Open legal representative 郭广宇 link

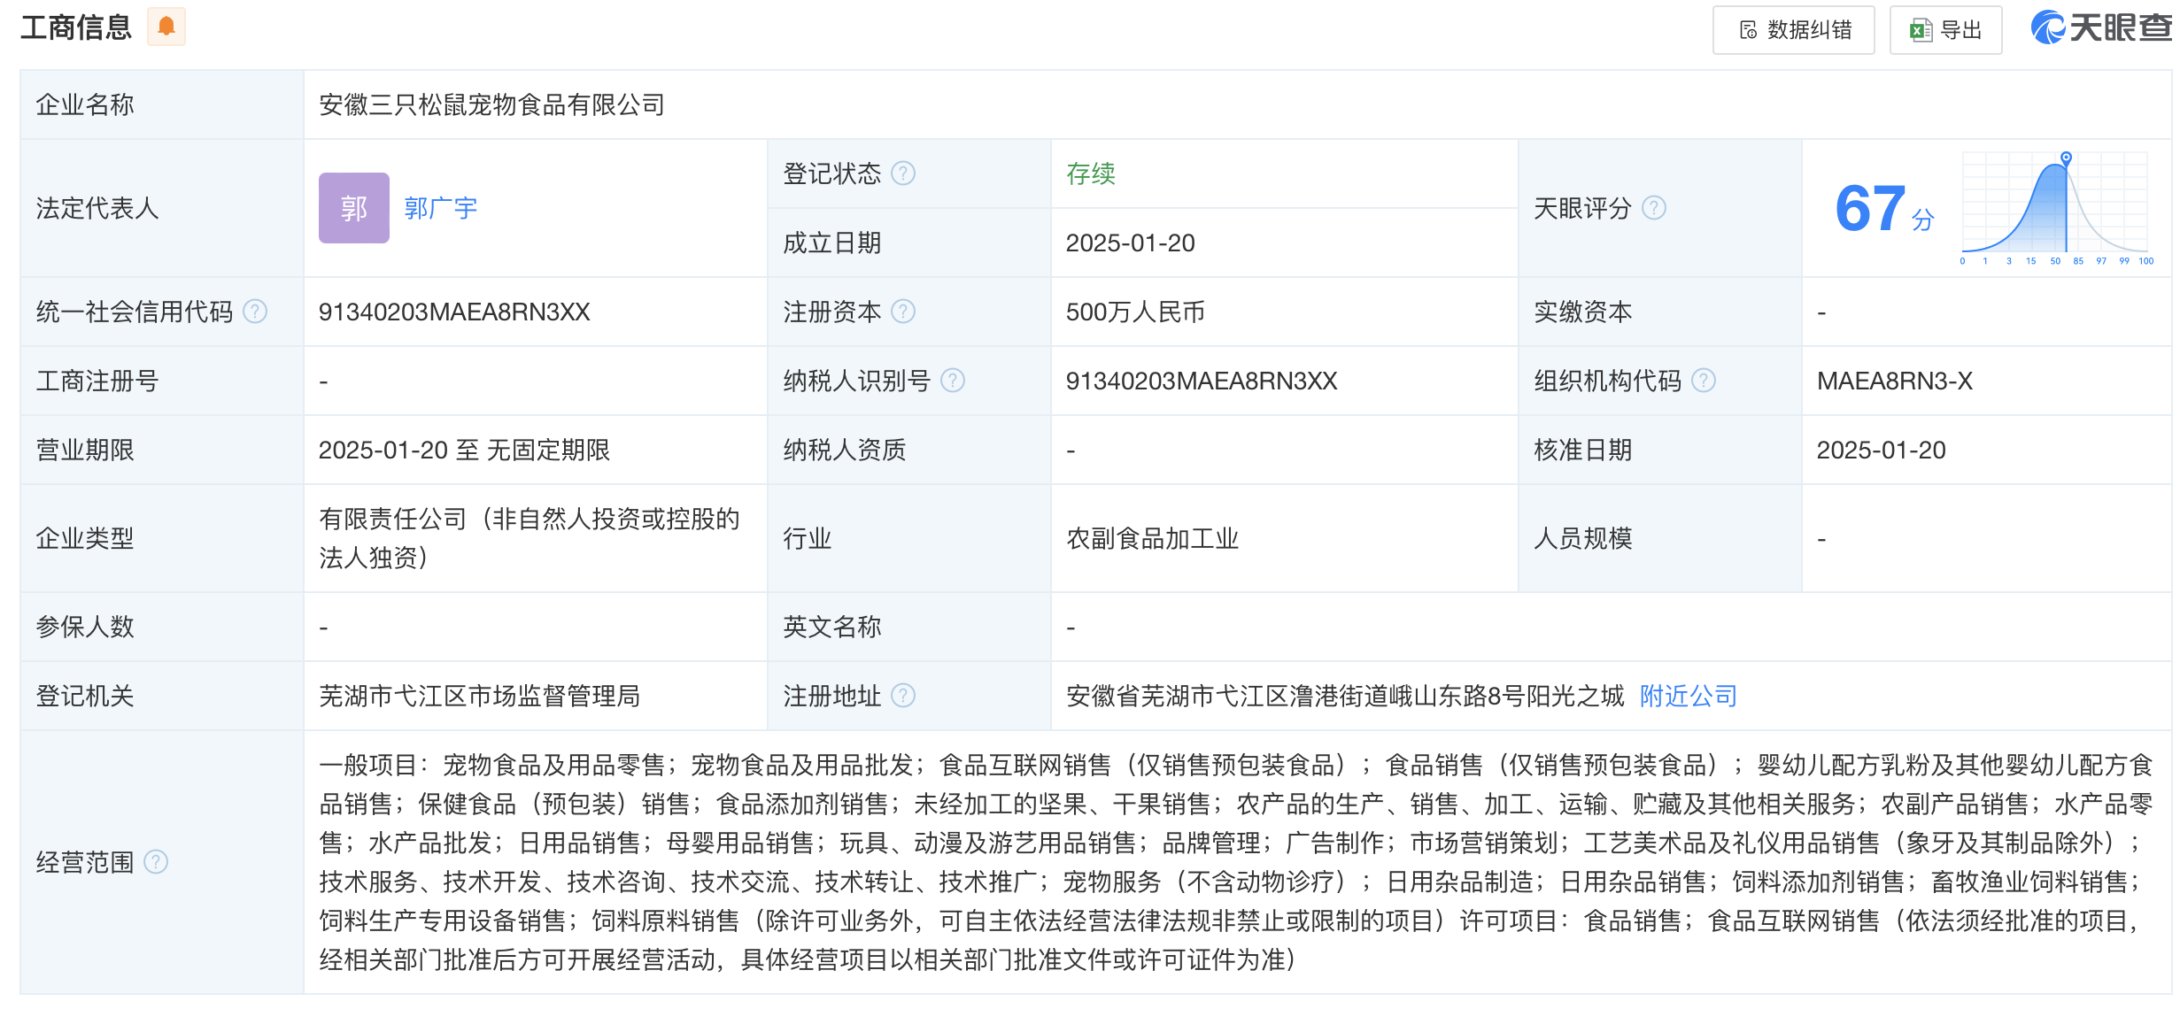[440, 208]
